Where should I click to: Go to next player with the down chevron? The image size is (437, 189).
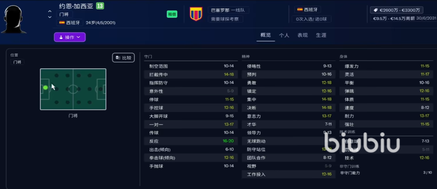tap(50, 17)
